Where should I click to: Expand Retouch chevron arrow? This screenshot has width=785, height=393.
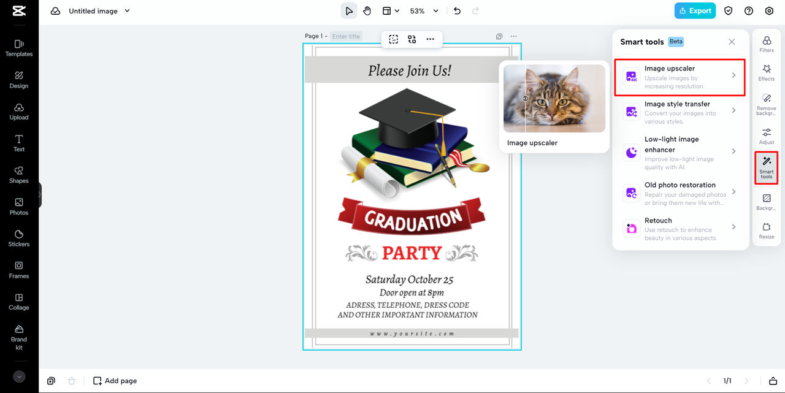[x=733, y=227]
